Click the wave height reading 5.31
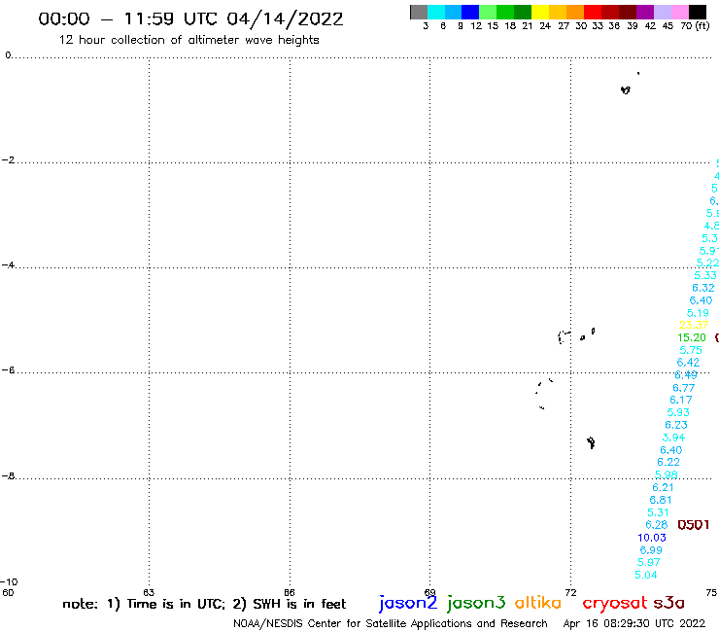Screen dimensions: 719x632 tap(658, 512)
